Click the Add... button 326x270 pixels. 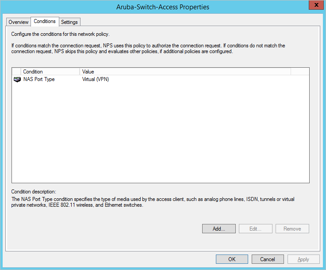coord(219,228)
